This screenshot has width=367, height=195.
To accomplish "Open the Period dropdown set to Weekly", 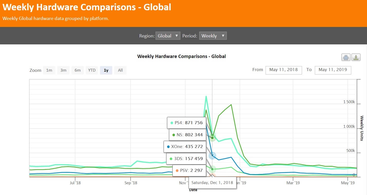I will tap(213, 36).
